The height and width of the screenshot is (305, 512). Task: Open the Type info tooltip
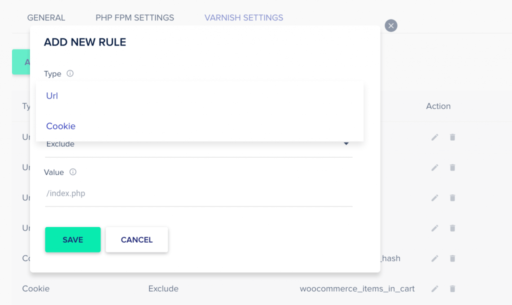tap(70, 73)
